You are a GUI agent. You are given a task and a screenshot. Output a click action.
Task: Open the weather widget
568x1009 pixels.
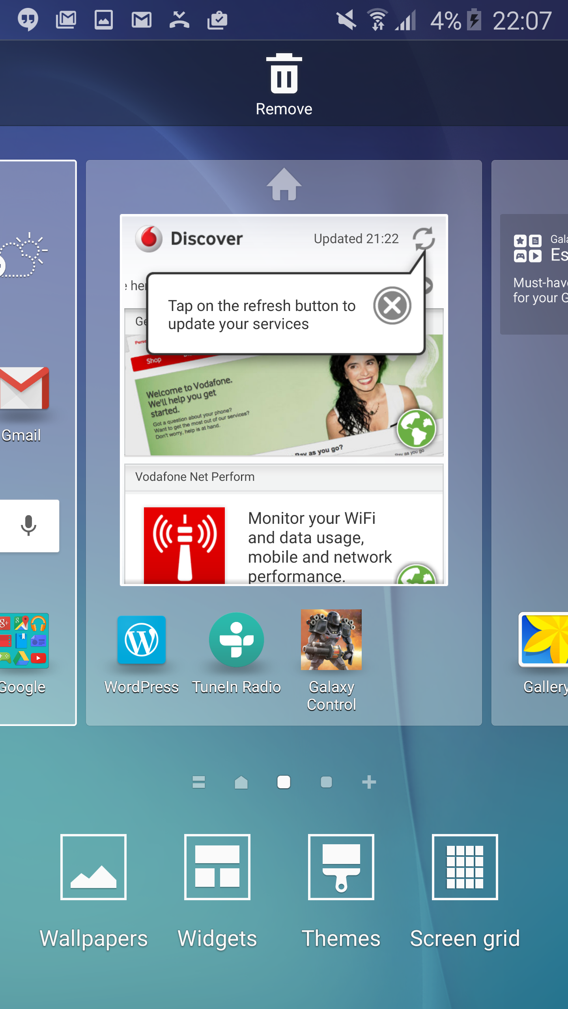23,255
